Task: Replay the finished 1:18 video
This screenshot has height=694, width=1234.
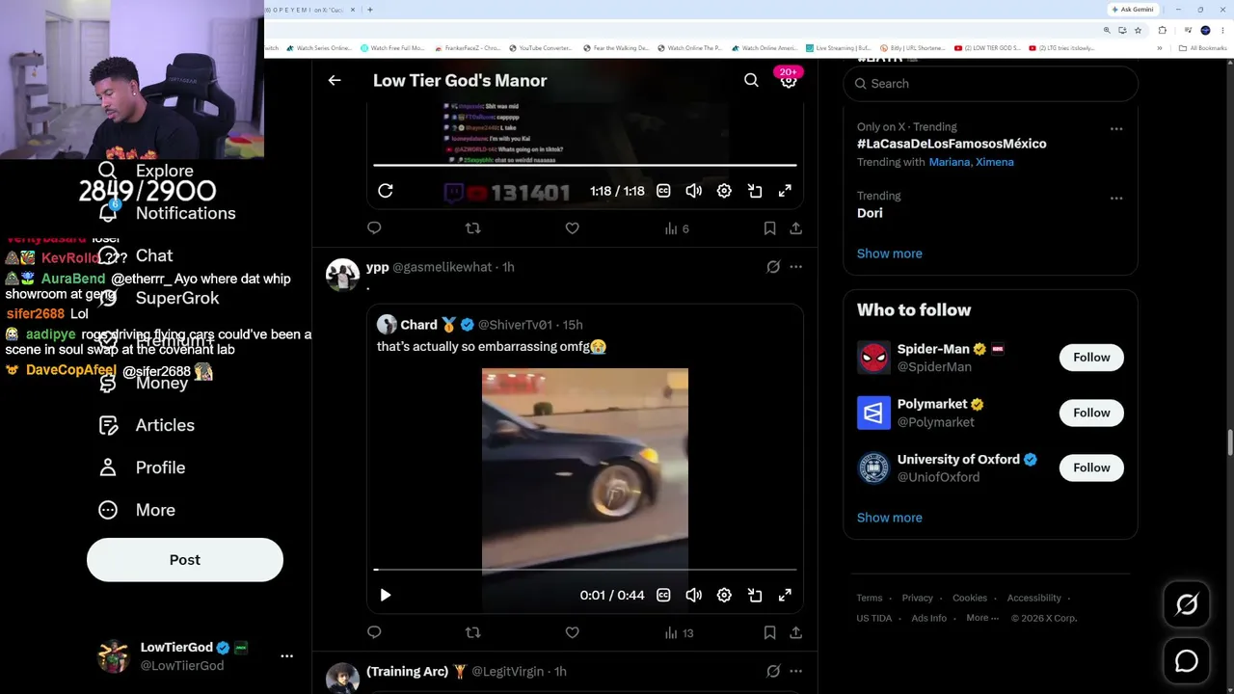Action: [x=386, y=191]
